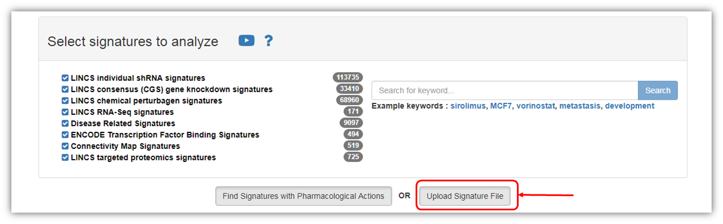Play the video tutorial icon

[247, 40]
